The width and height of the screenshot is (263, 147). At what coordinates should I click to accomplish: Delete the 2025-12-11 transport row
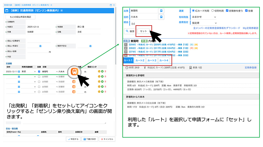[106, 72]
